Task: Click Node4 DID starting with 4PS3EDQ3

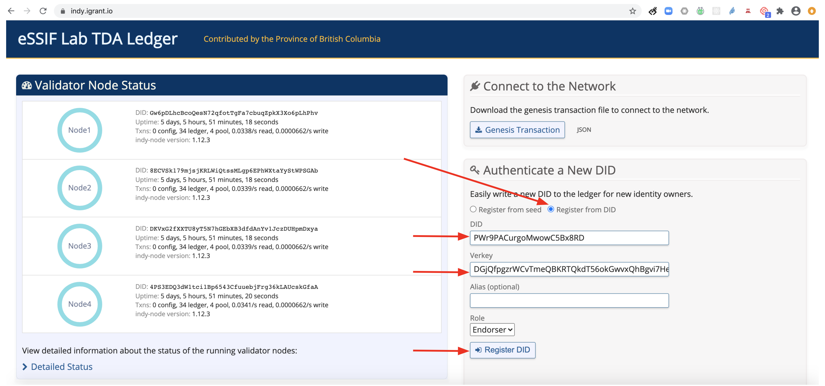Action: click(x=234, y=287)
